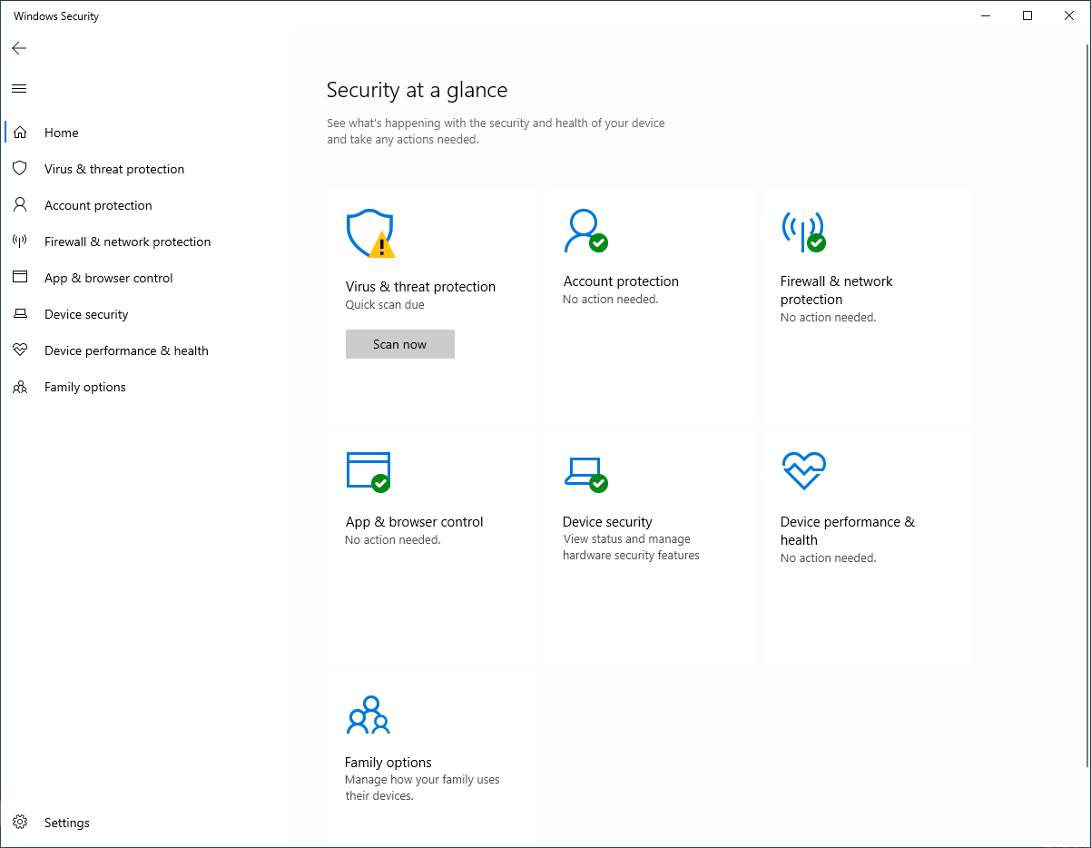Click 'No action needed.' under Account protection
1091x848 pixels.
tap(611, 300)
